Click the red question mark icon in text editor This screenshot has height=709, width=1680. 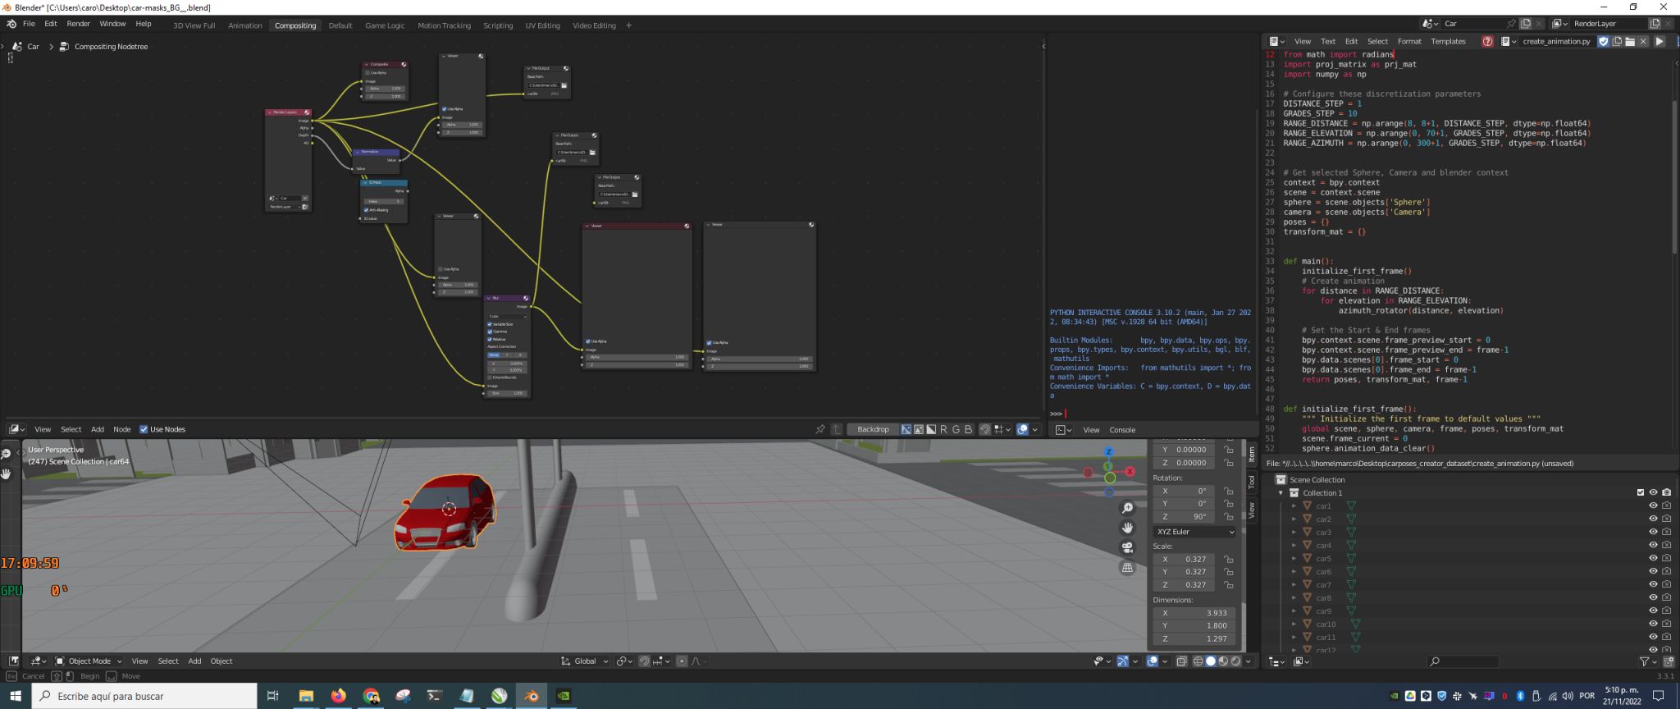[x=1487, y=41]
